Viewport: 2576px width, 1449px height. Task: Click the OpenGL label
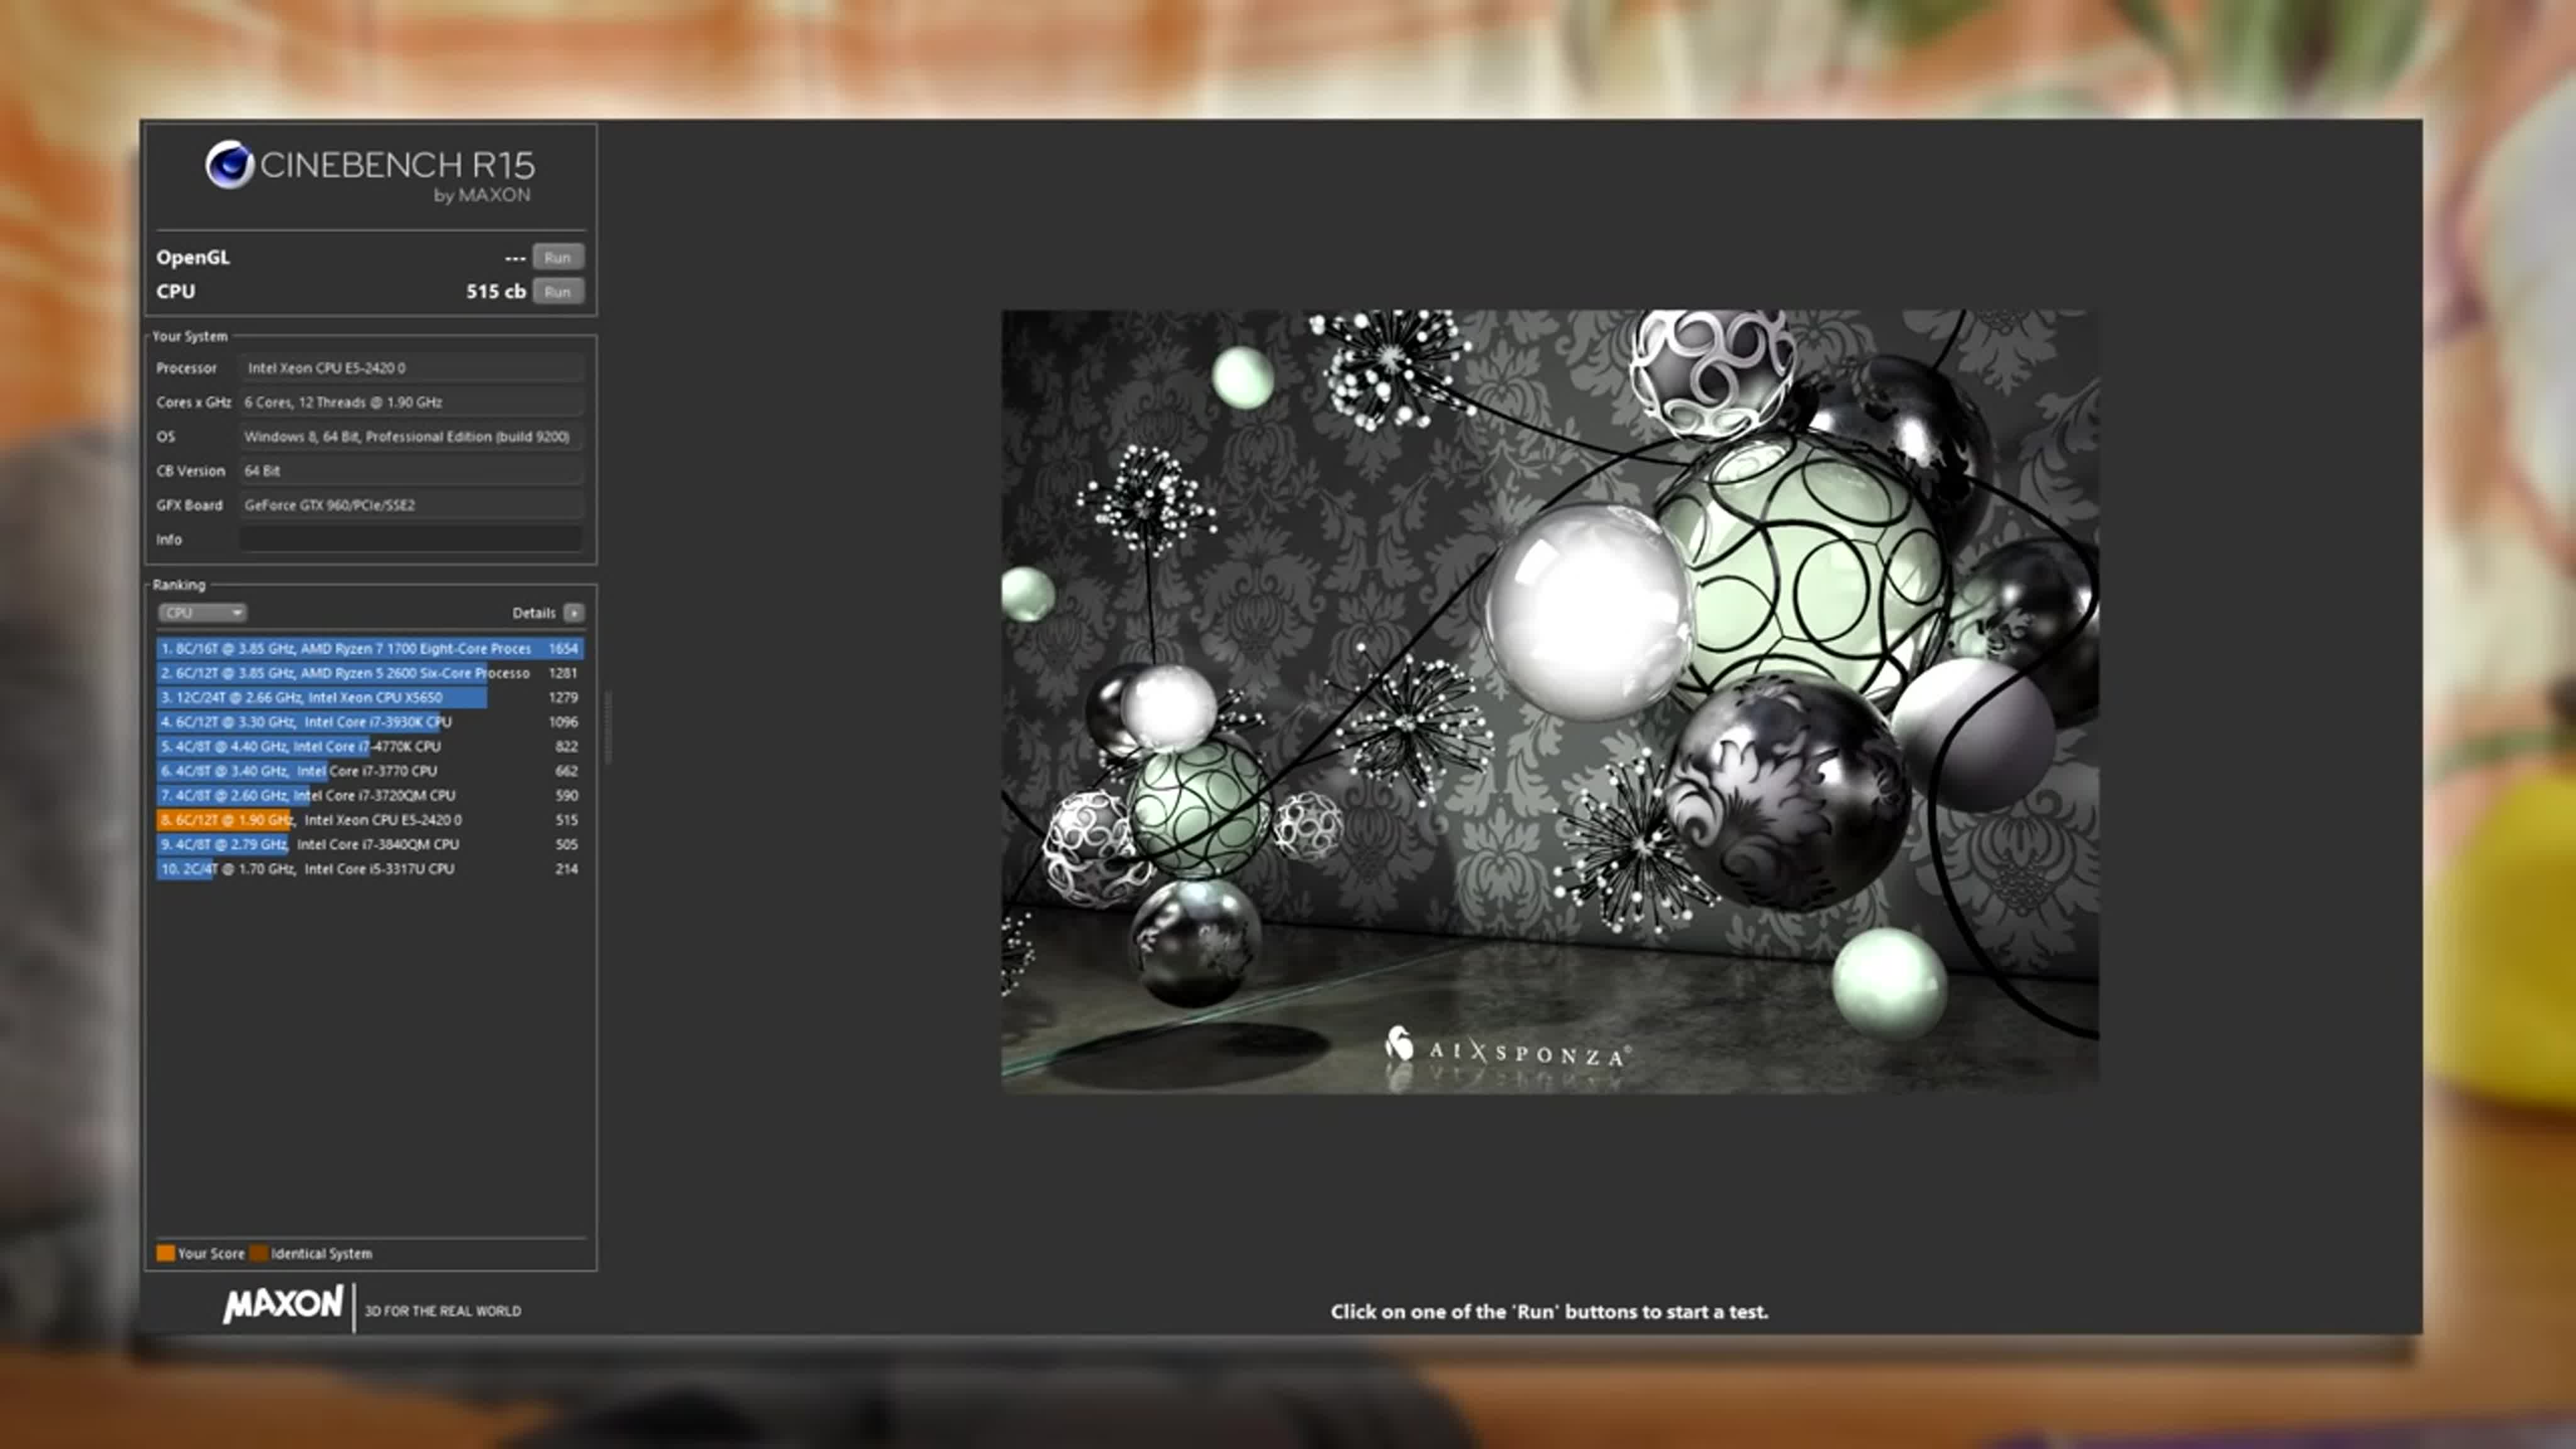193,257
